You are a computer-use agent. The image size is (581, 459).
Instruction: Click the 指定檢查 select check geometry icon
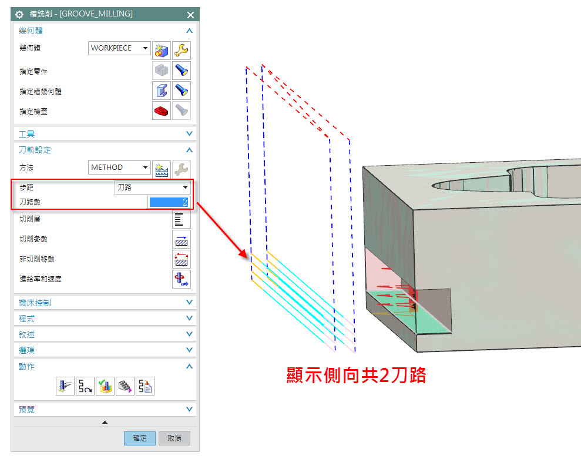(162, 110)
